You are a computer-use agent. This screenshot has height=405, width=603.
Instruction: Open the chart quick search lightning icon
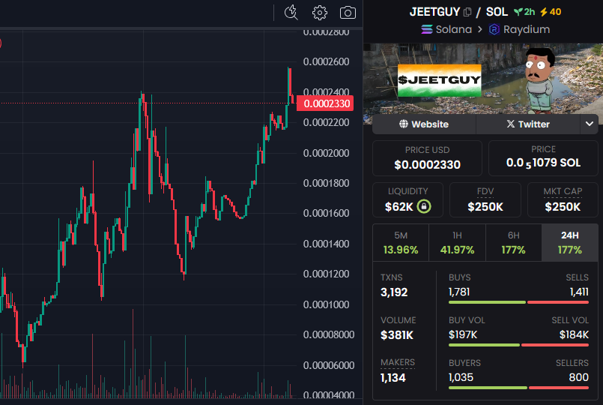coord(291,12)
